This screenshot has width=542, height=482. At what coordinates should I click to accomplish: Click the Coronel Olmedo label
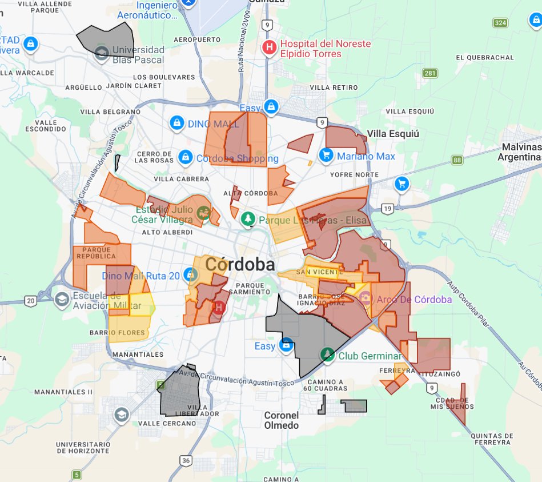(x=282, y=420)
